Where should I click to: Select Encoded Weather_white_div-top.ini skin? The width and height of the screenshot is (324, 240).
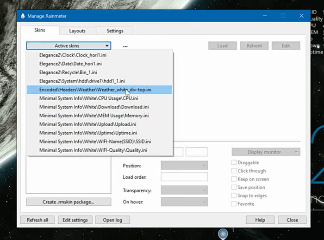pos(100,90)
